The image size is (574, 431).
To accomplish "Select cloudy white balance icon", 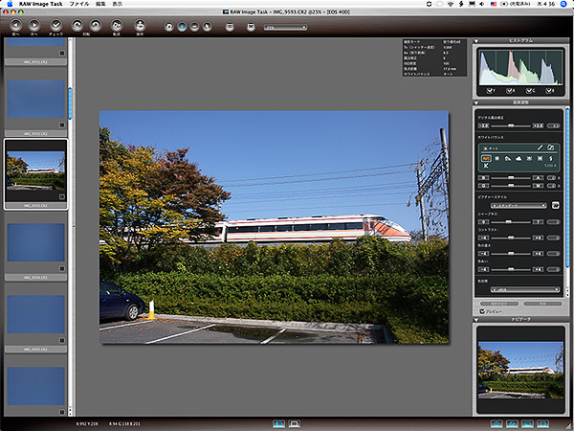I will [519, 158].
